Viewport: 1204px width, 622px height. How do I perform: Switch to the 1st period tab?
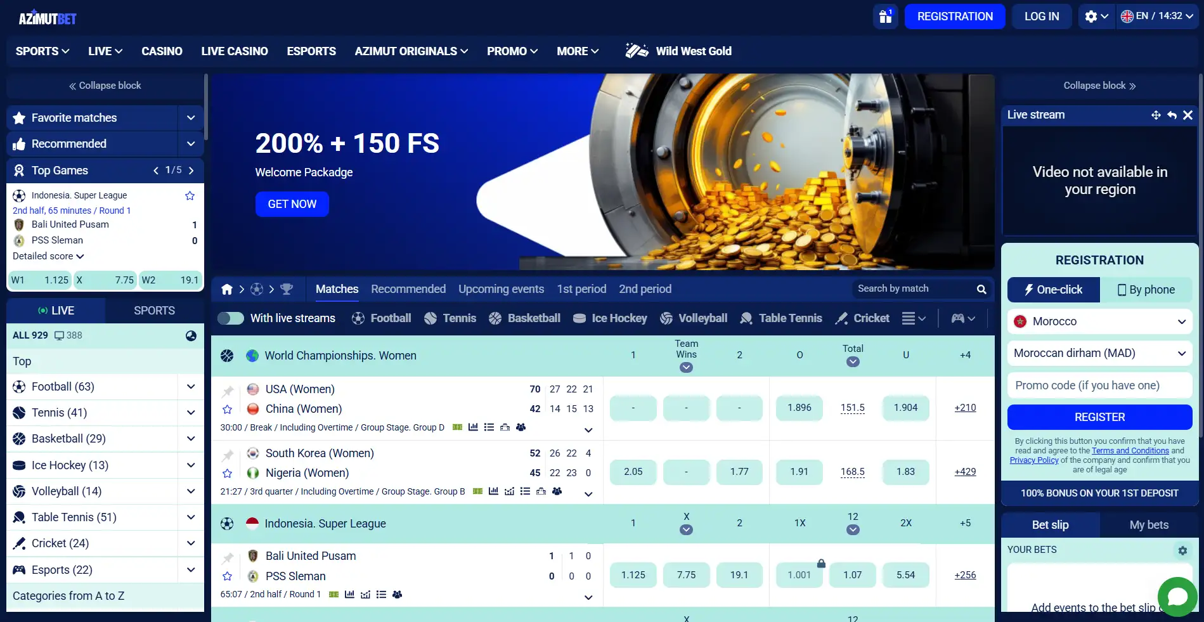pos(581,289)
